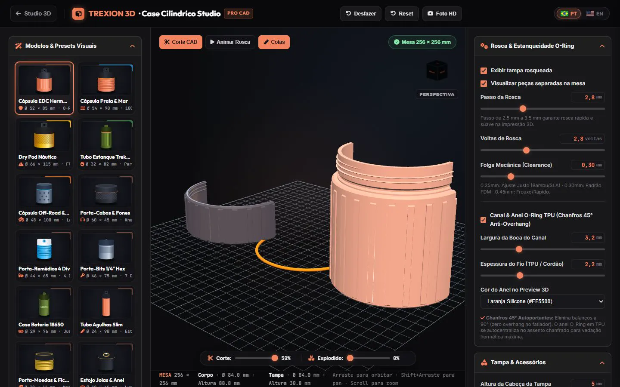This screenshot has width=620, height=387.
Task: Collapse the Tampa & Acessórios section
Action: point(602,363)
